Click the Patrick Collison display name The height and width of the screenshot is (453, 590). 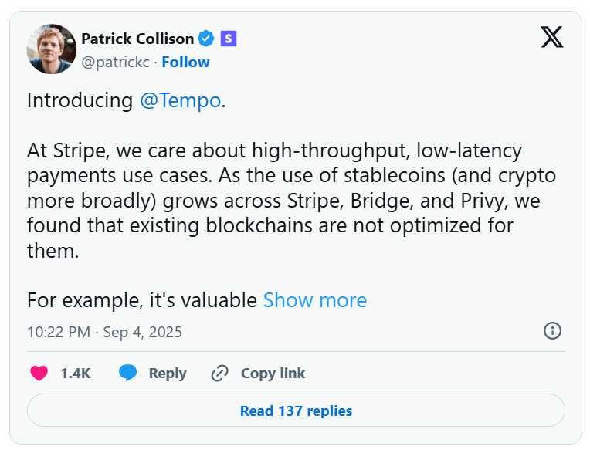[138, 38]
